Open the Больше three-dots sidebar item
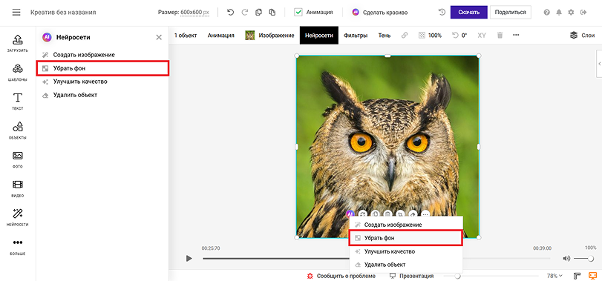602x281 pixels. [18, 246]
